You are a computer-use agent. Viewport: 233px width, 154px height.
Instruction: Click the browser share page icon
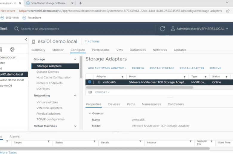click(228, 11)
